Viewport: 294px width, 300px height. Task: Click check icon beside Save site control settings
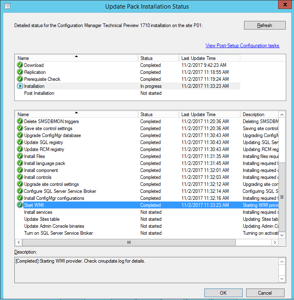20,128
